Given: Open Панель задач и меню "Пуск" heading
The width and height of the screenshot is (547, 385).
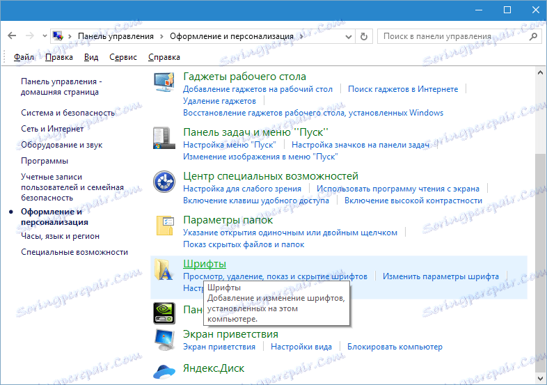Looking at the screenshot, I should pos(255,132).
